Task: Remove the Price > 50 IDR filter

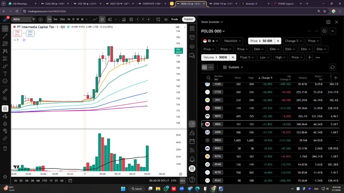Action: click(278, 41)
